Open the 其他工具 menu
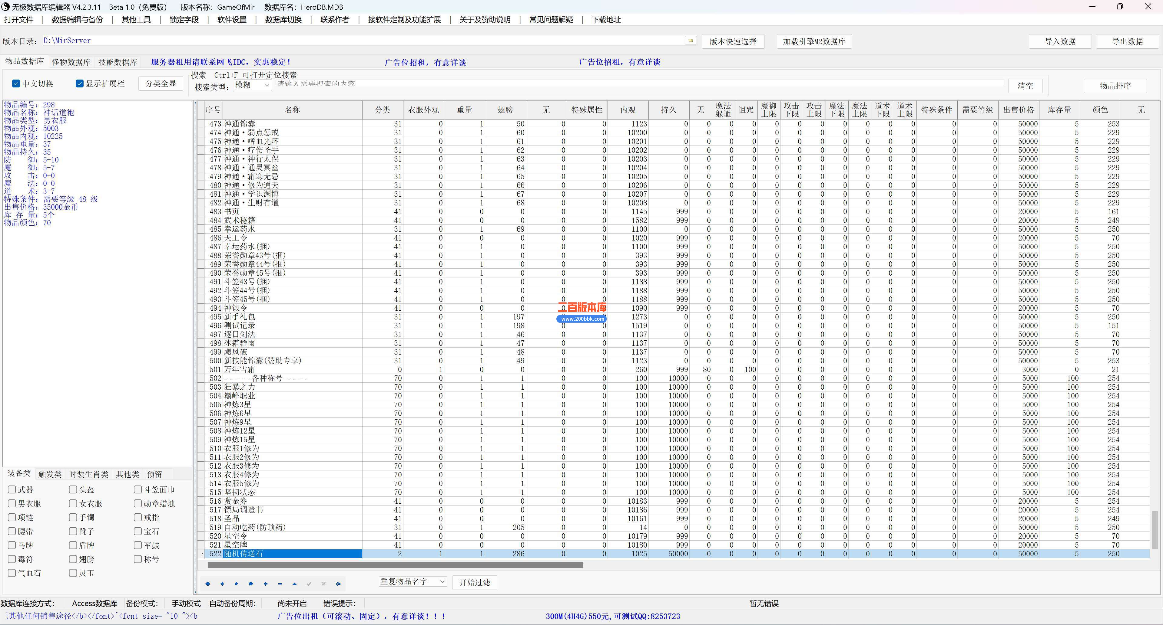 click(136, 19)
